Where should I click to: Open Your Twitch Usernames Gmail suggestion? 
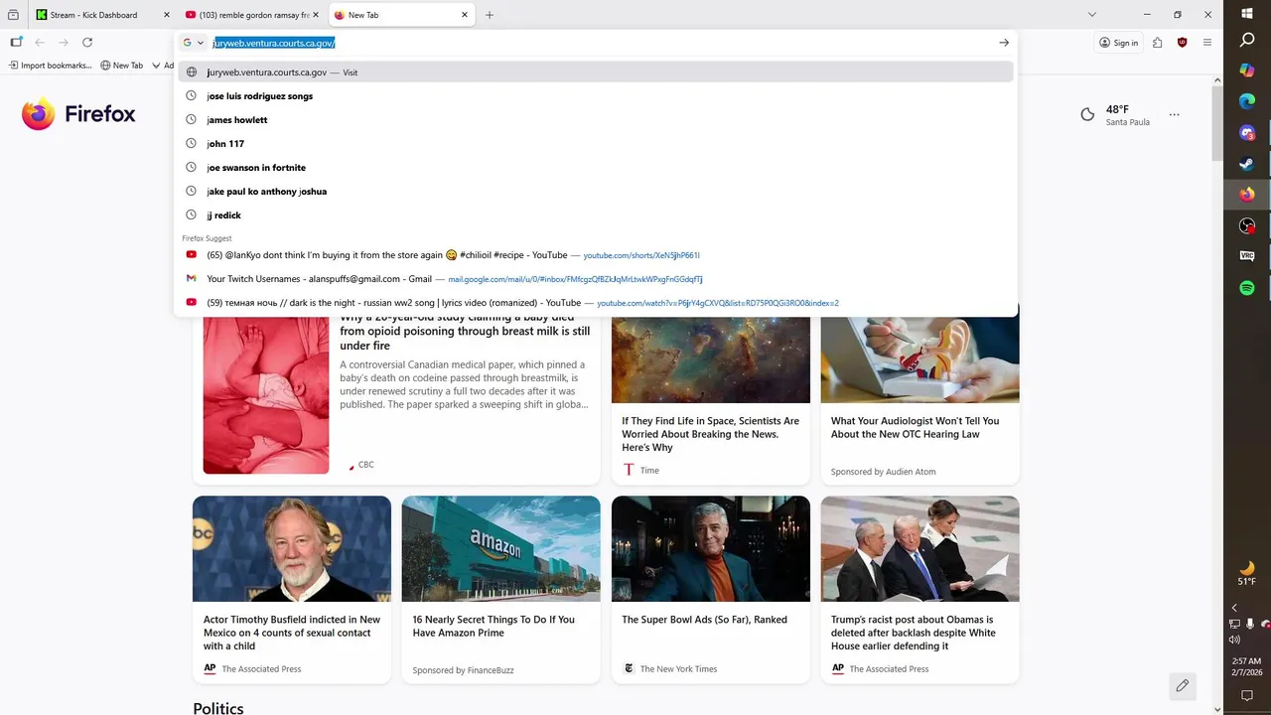coord(596,279)
